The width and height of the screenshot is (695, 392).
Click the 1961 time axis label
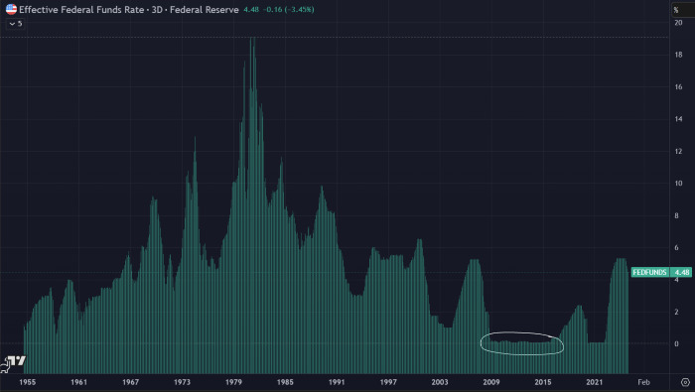click(78, 382)
